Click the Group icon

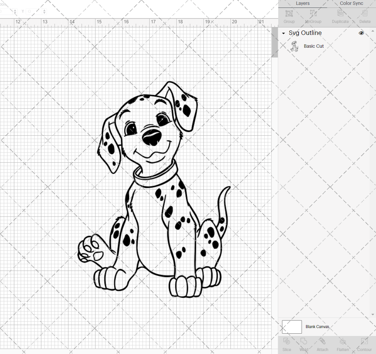pyautogui.click(x=289, y=13)
